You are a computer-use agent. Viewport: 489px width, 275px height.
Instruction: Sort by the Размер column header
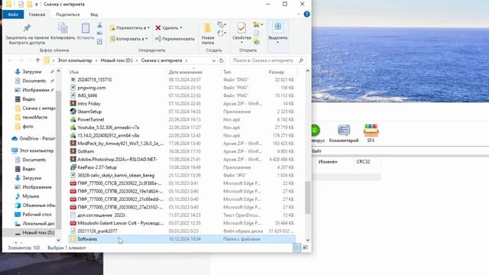(277, 72)
